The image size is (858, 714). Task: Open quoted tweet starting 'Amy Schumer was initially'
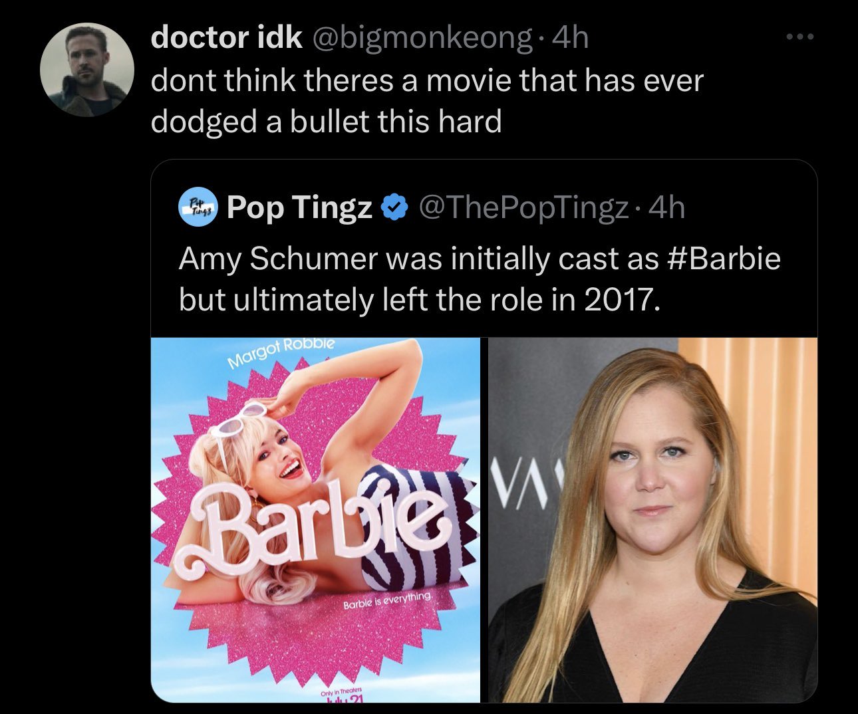tap(484, 431)
